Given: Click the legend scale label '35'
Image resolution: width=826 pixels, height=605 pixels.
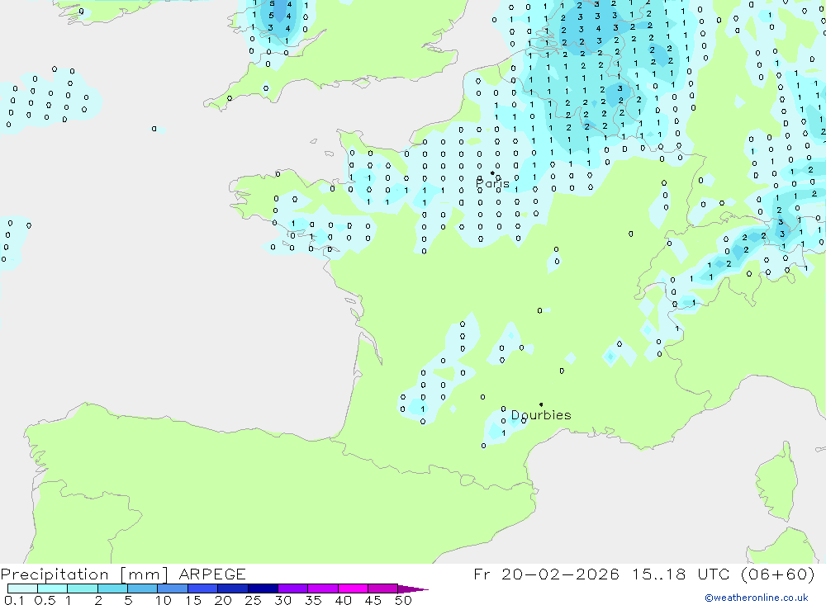Looking at the screenshot, I should (x=313, y=600).
